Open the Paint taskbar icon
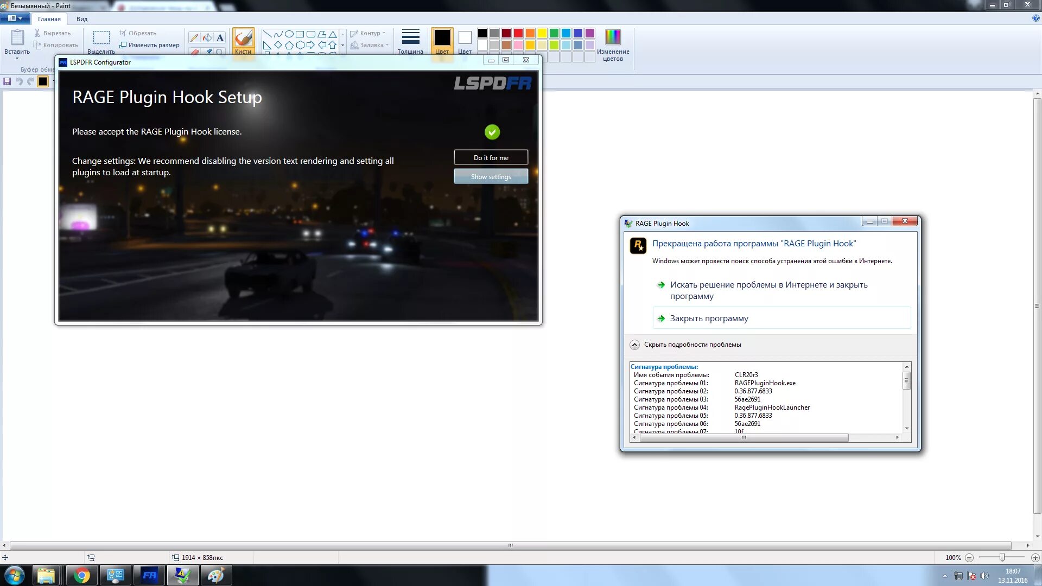Screen dimensions: 1042x586 (x=216, y=575)
